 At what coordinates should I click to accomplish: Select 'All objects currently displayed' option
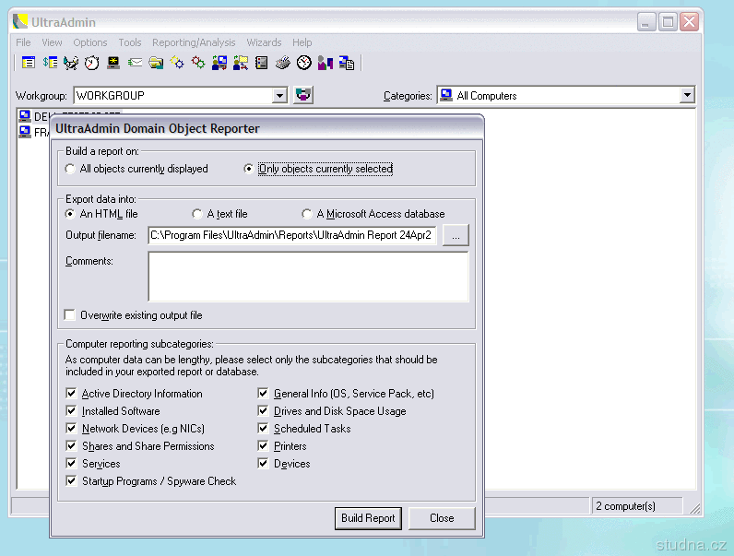tap(71, 169)
